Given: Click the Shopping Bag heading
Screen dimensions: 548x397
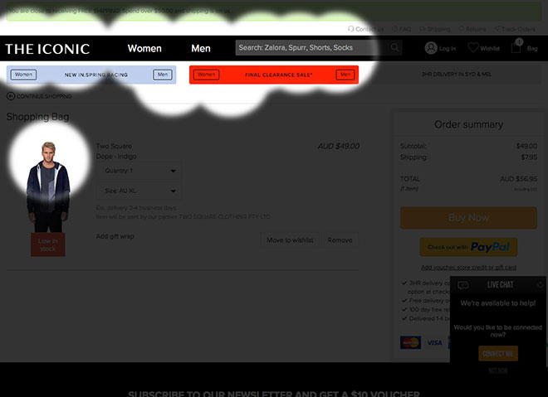Looking at the screenshot, I should 37,117.
